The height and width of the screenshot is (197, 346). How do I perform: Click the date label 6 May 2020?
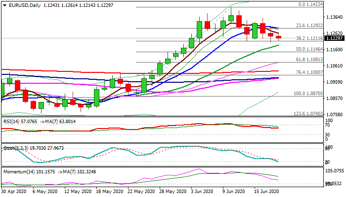(45, 192)
